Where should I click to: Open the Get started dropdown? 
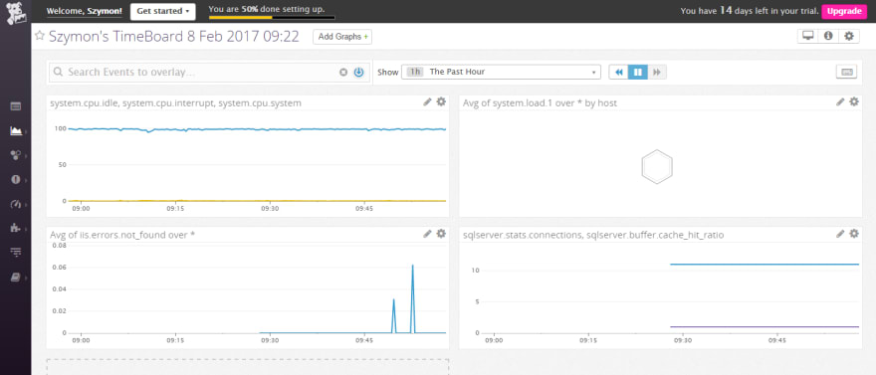tap(162, 11)
